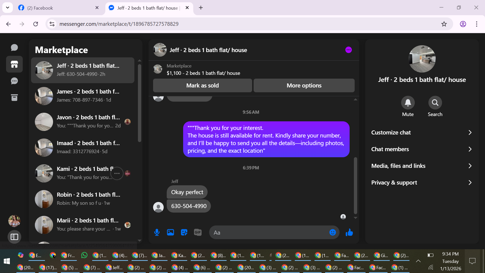Open the Chats icon in sidebar
Screen dimensions: 485x273
(x=14, y=48)
